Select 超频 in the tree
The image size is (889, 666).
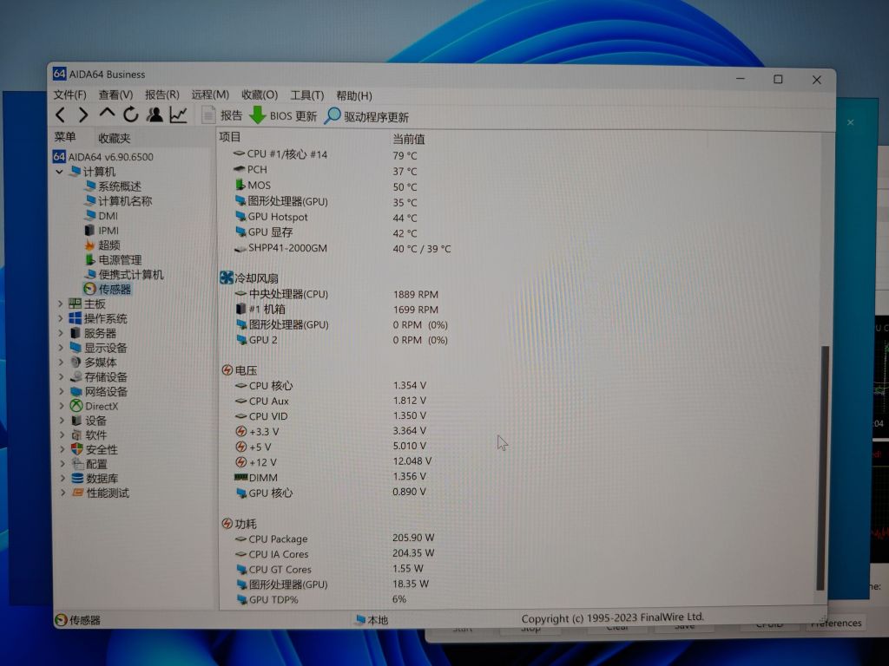tap(109, 245)
